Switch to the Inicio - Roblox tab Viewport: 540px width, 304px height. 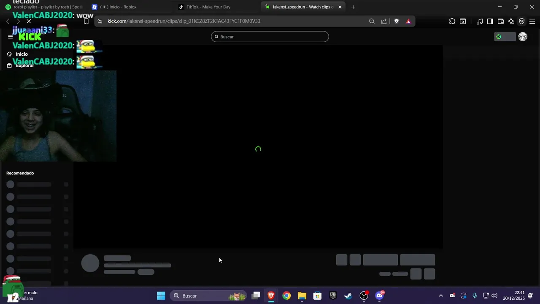[130, 7]
